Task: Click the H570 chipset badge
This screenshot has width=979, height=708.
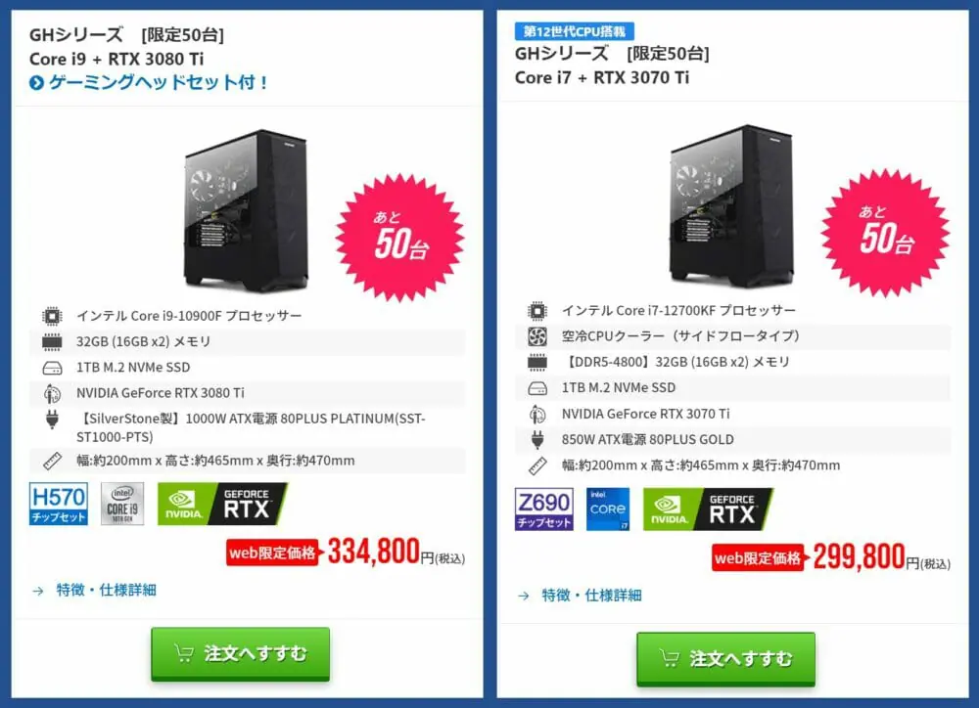Action: [x=59, y=504]
